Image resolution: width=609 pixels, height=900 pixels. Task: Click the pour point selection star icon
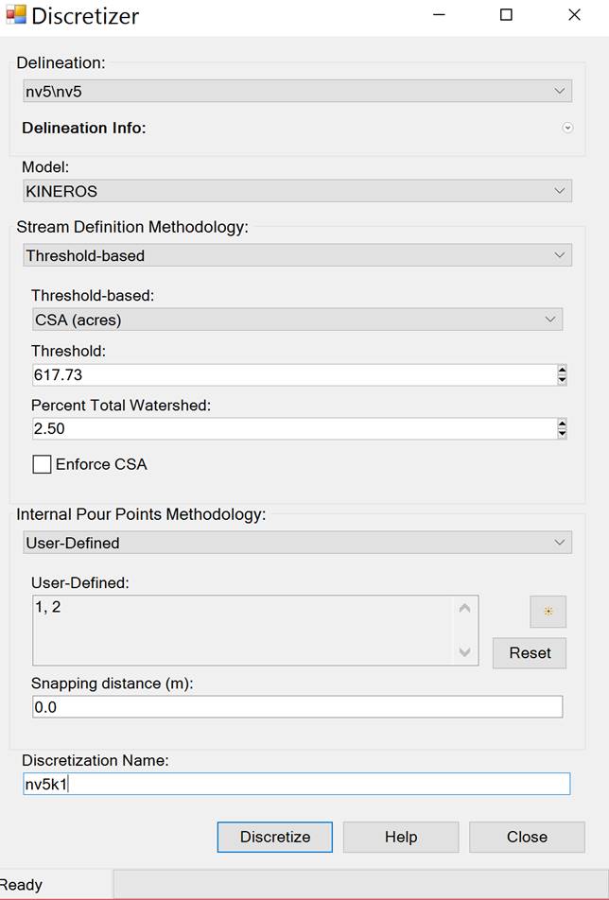(x=548, y=612)
